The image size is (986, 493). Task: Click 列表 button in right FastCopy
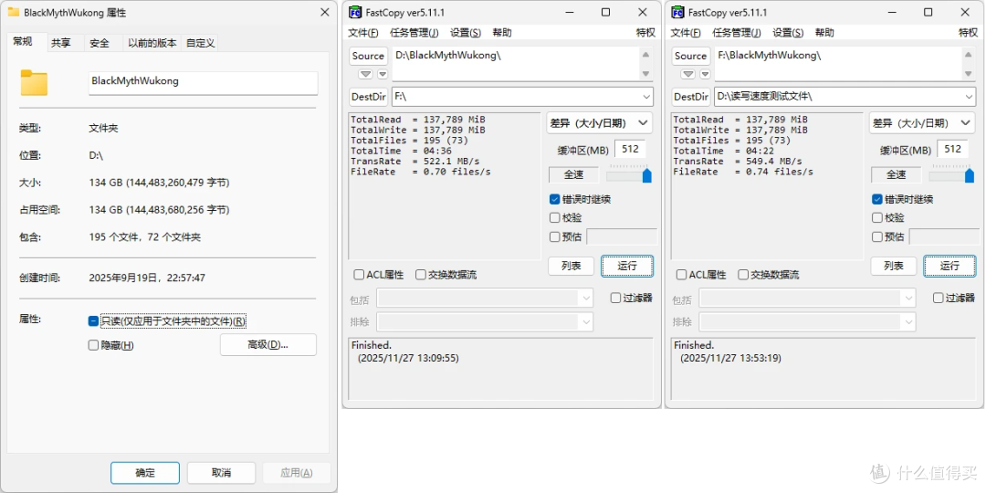tap(894, 266)
